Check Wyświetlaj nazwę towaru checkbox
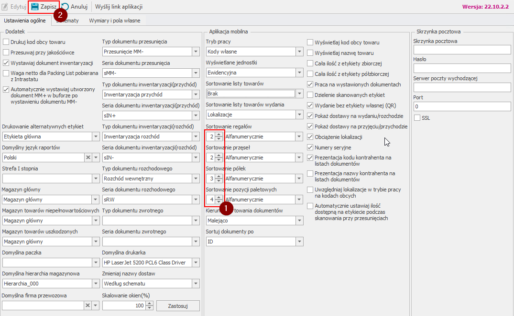Image resolution: width=514 pixels, height=316 pixels. [310, 53]
